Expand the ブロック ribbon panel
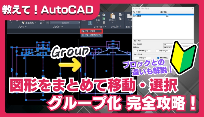 click(x=22, y=27)
